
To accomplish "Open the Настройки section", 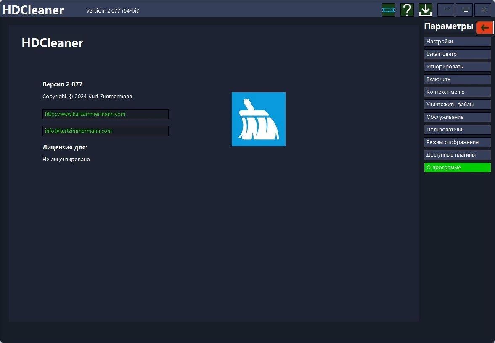I will pos(458,41).
